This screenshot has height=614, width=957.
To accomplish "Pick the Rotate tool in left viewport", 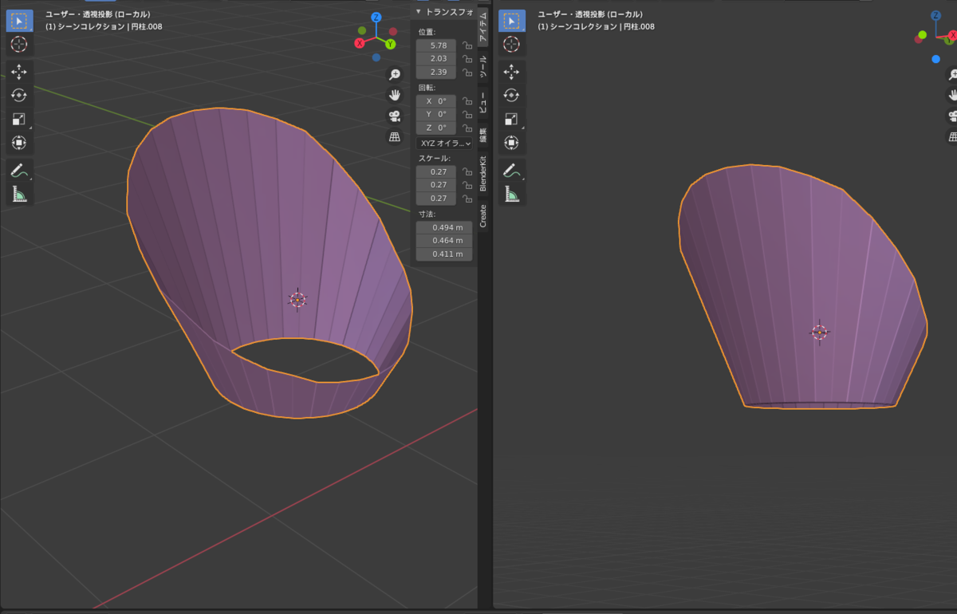I will point(20,96).
